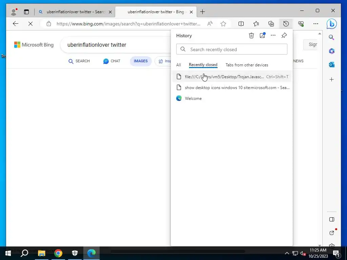Image resolution: width=347 pixels, height=260 pixels.
Task: Open More options in History panel
Action: point(273,35)
